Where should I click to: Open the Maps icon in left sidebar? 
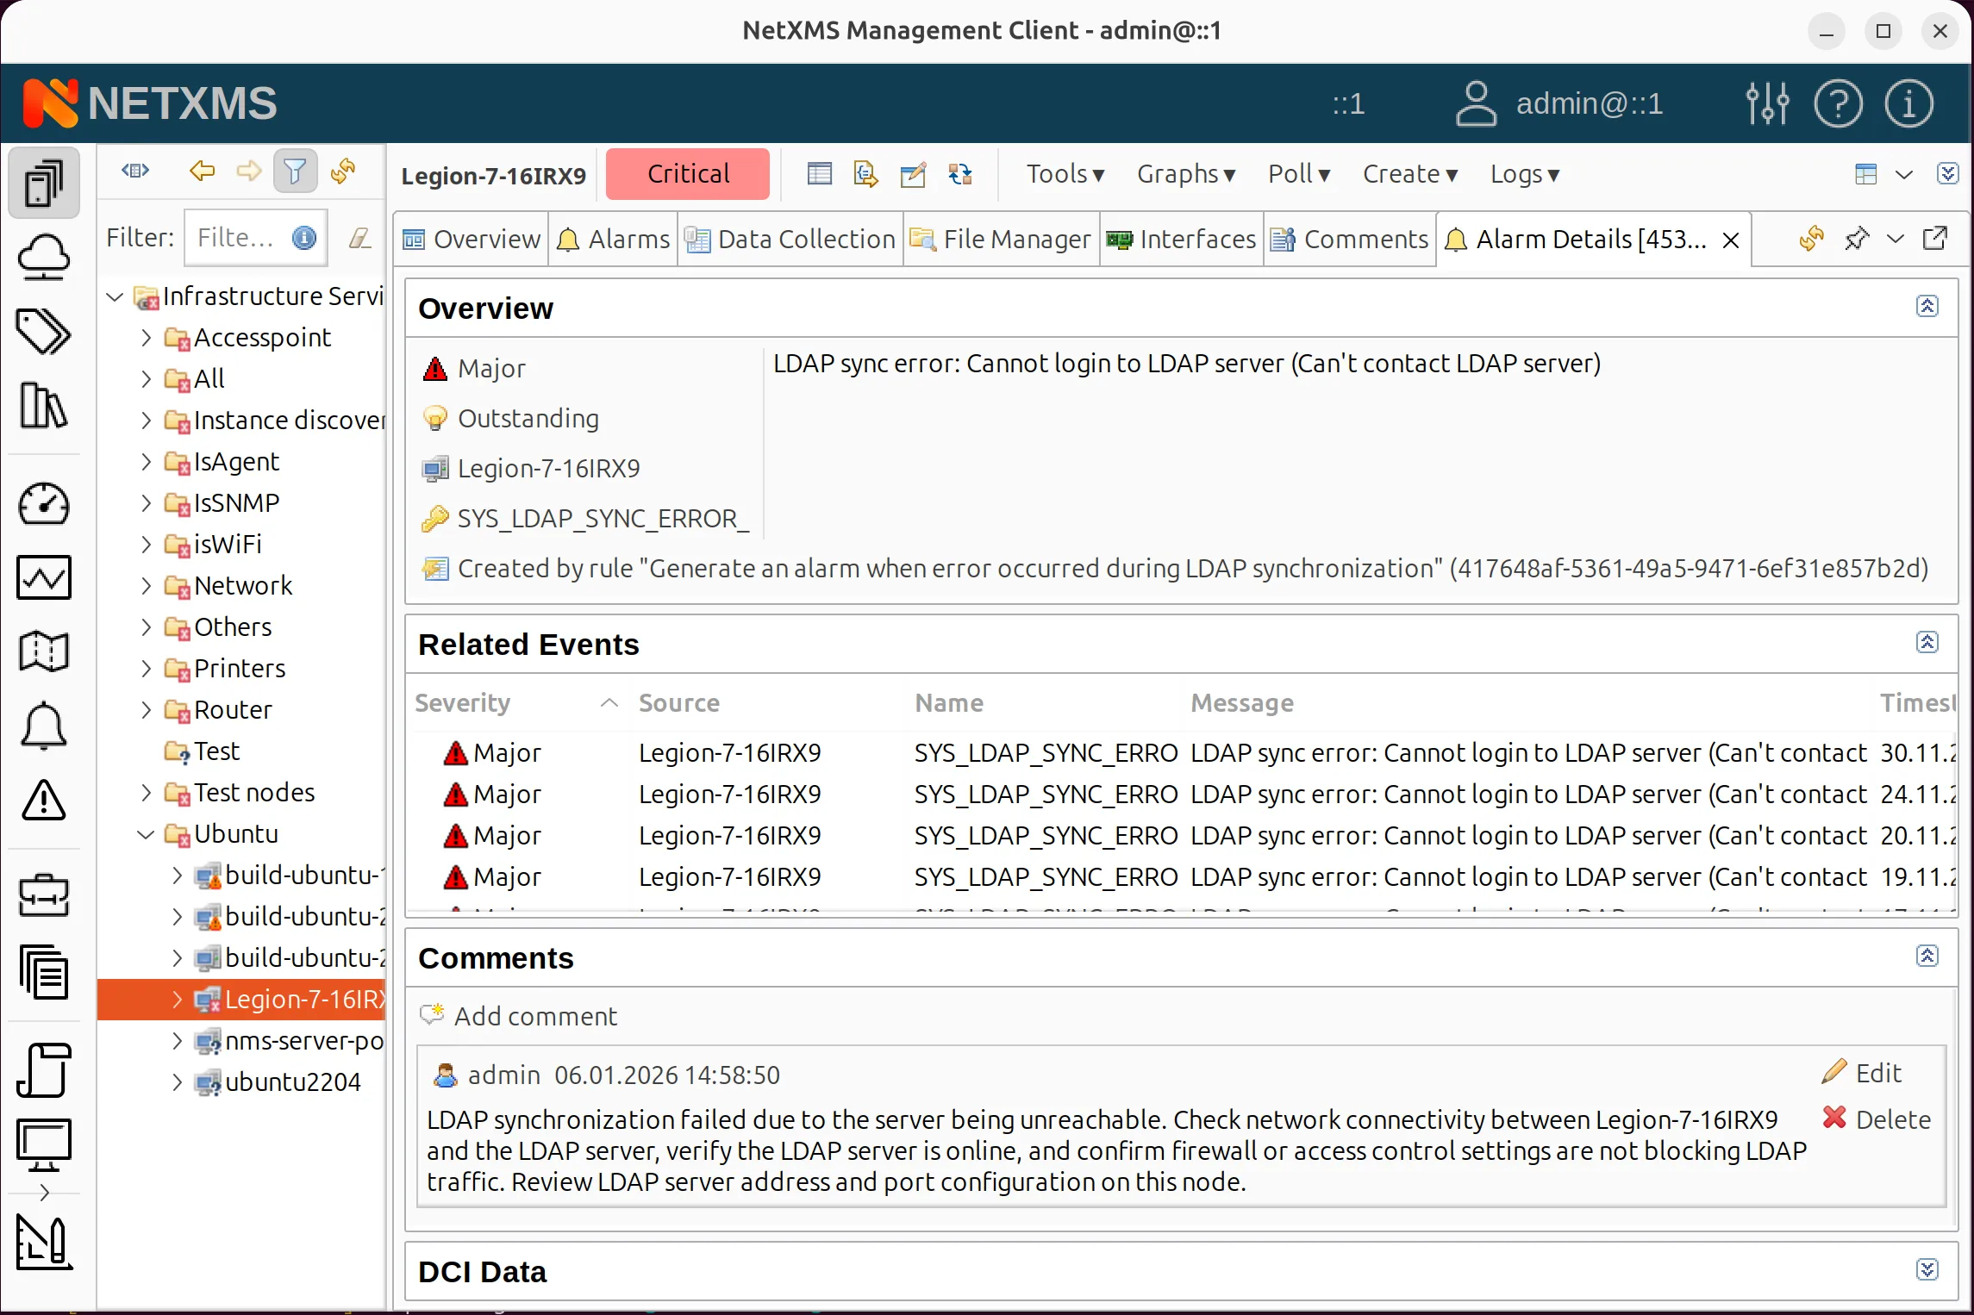coord(43,651)
